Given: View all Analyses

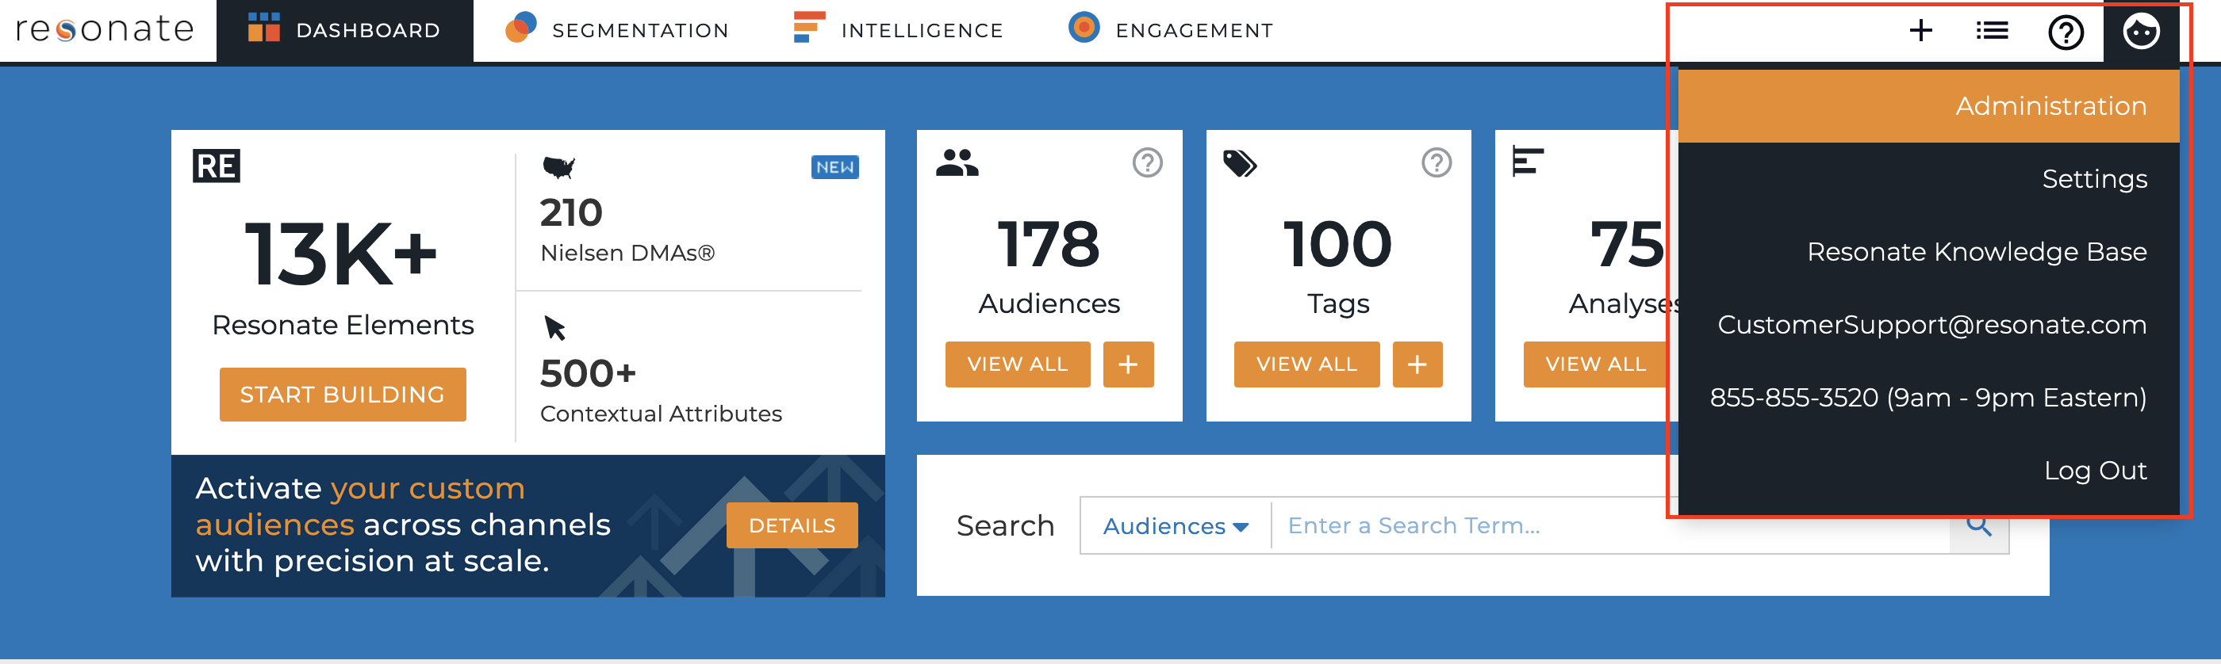Looking at the screenshot, I should [1595, 364].
